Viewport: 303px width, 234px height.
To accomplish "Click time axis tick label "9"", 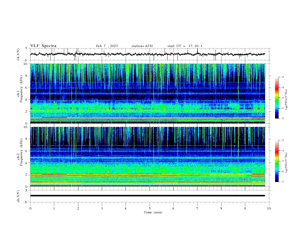I will tap(245, 208).
